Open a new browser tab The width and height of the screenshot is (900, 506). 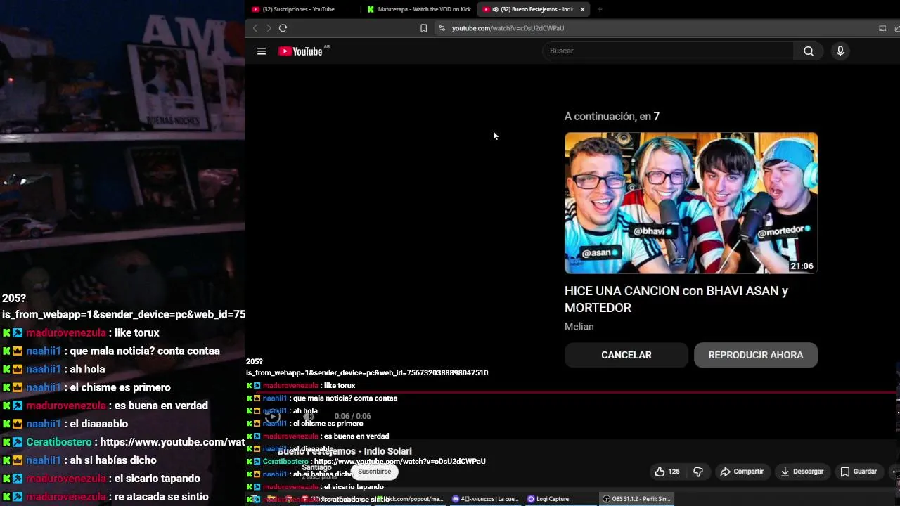pos(600,9)
